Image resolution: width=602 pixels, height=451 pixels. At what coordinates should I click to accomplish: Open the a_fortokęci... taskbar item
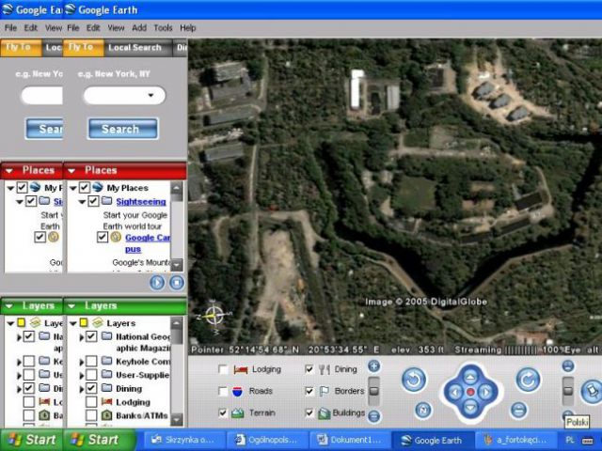(x=516, y=440)
